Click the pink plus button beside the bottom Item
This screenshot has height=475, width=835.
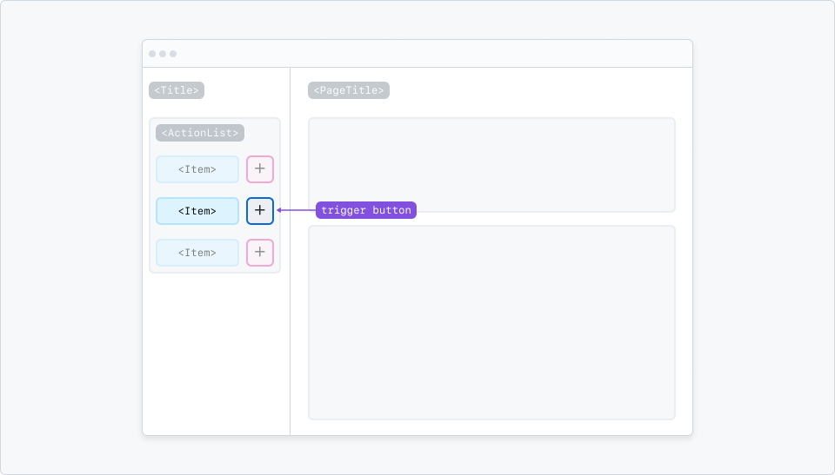(260, 253)
